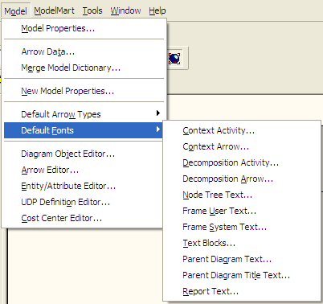Click the blue globe toolbar icon
Image resolution: width=323 pixels, height=304 pixels.
point(174,59)
